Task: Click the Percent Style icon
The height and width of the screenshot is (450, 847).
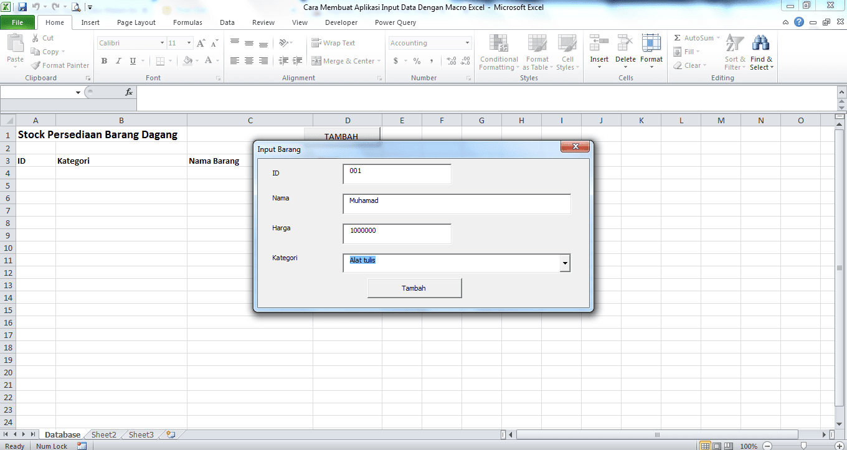Action: coord(416,62)
